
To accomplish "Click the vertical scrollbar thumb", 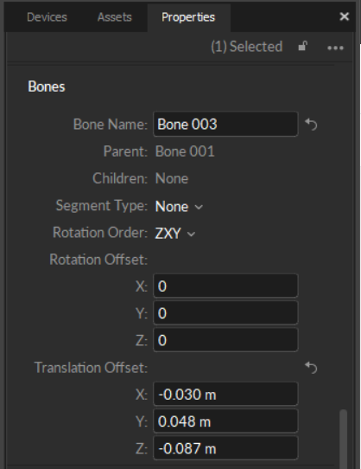I will pos(344,439).
